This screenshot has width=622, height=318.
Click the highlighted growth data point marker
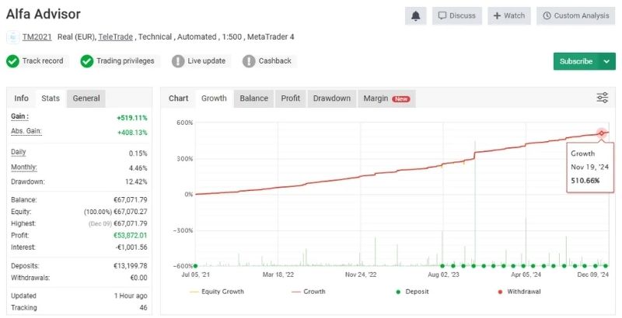click(x=601, y=133)
